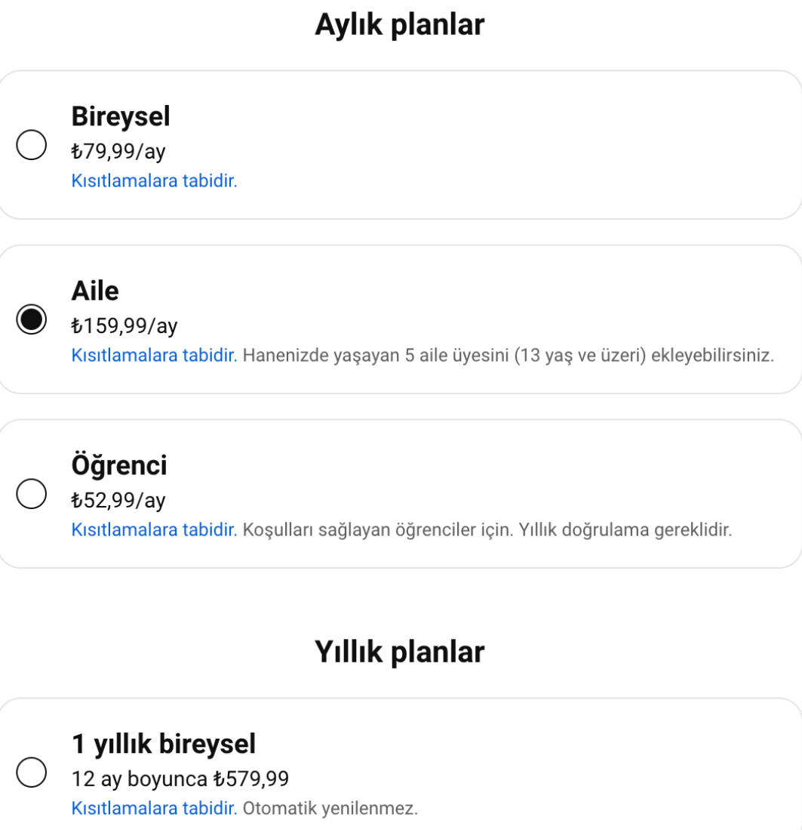Choose the Öğrenci plan radio button
The width and height of the screenshot is (802, 830).
[x=31, y=494]
